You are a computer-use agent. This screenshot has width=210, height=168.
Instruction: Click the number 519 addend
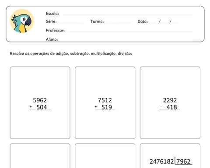coord(107,107)
